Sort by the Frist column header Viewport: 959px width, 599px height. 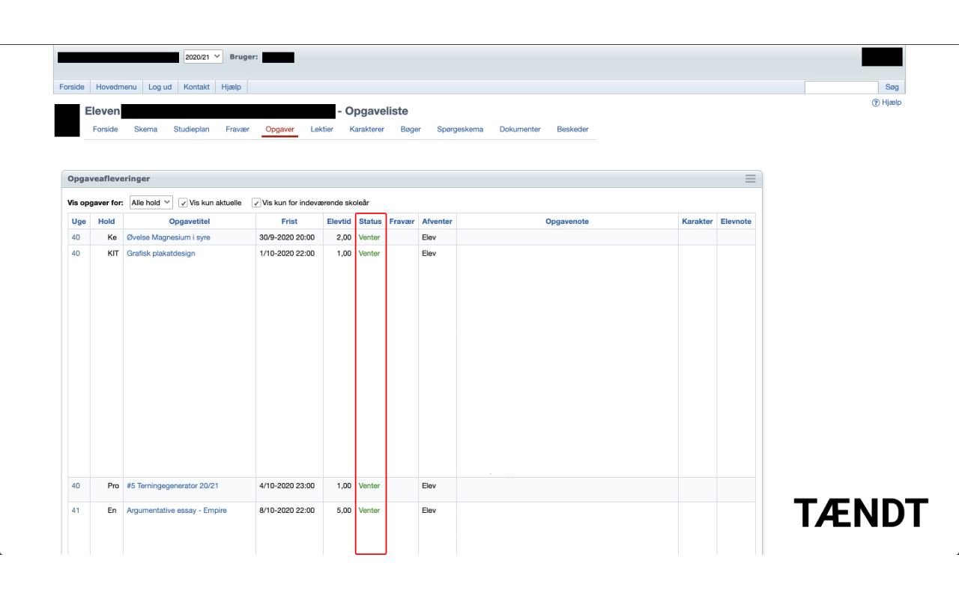click(289, 221)
